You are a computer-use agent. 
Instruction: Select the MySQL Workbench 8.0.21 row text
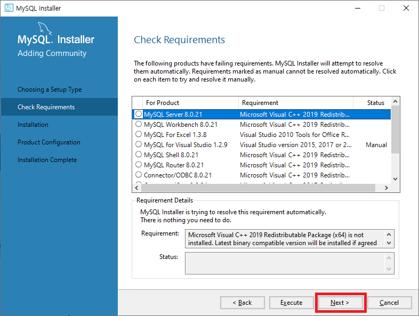pos(181,125)
